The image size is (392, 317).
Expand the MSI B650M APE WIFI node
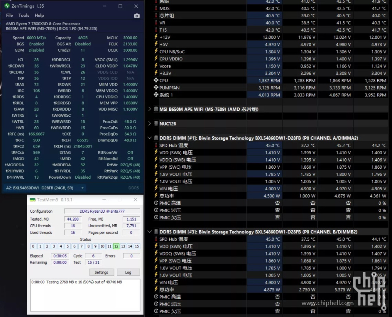pos(150,109)
